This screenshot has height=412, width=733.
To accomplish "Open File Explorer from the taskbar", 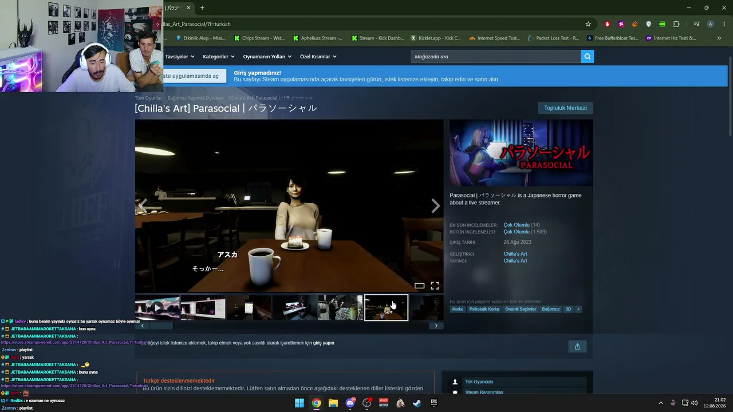I will click(x=333, y=403).
